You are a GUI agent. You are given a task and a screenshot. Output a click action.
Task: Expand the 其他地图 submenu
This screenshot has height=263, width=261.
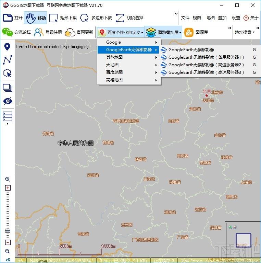click(129, 57)
